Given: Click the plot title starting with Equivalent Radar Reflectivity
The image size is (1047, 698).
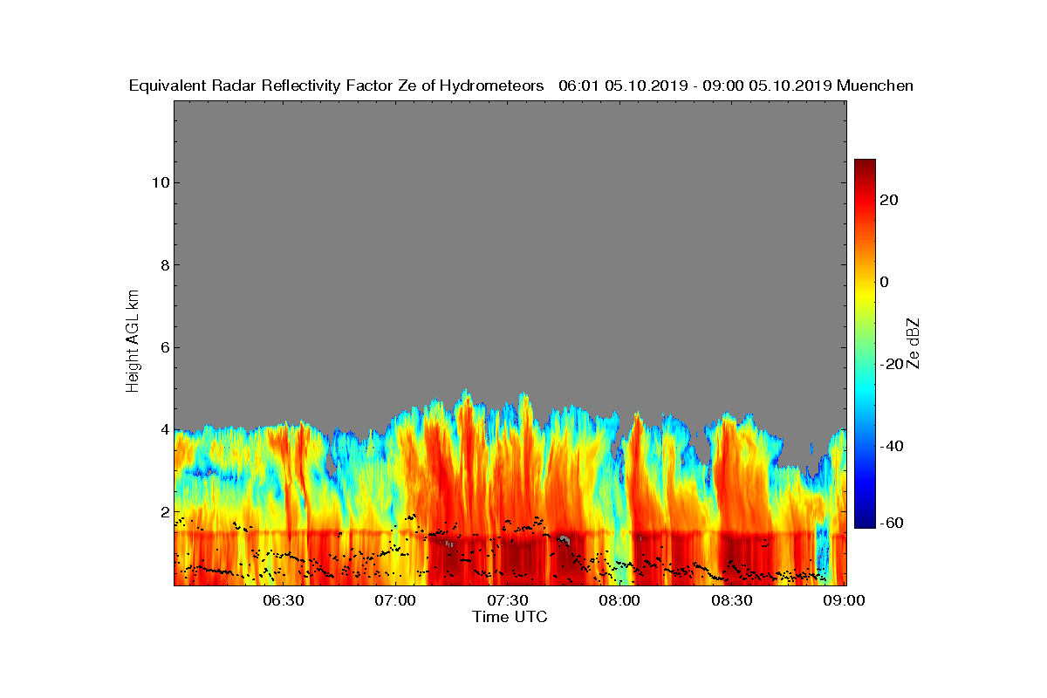Looking at the screenshot, I should [521, 86].
